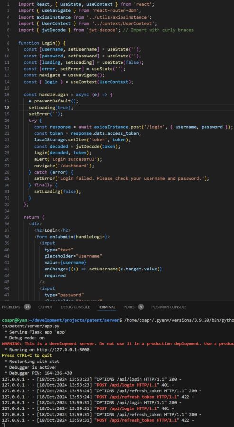Click the onChange handler on line 43
The height and width of the screenshot is (427, 234).
(x=103, y=269)
